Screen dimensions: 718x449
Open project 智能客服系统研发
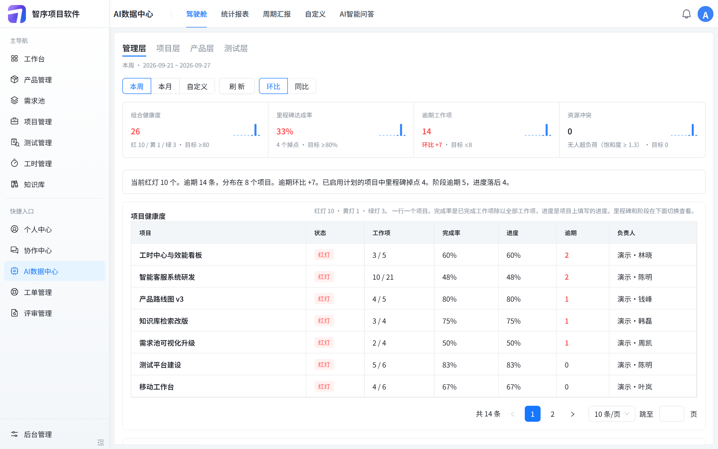(x=167, y=277)
